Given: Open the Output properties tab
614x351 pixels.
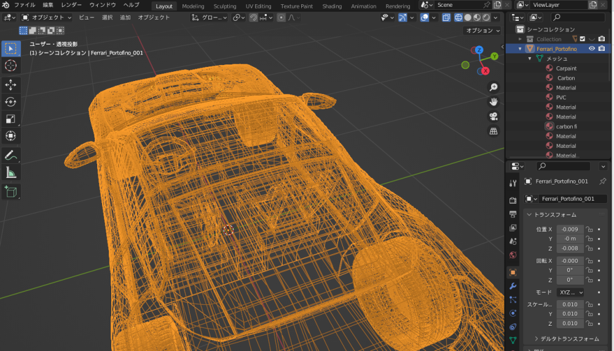Looking at the screenshot, I should pos(513,214).
